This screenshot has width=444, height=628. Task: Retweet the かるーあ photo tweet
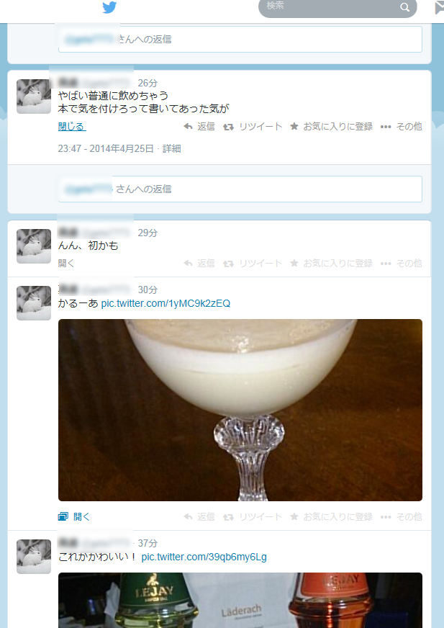pos(253,516)
